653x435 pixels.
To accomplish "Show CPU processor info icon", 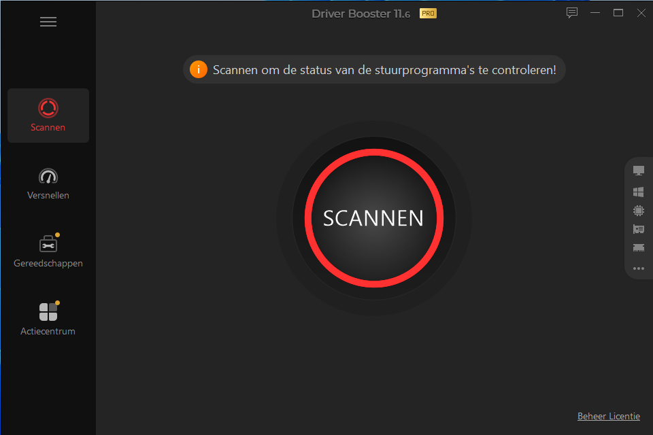I will pyautogui.click(x=639, y=211).
